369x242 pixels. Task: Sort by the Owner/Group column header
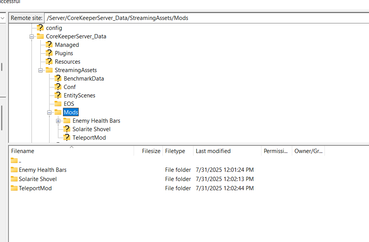tap(308, 151)
